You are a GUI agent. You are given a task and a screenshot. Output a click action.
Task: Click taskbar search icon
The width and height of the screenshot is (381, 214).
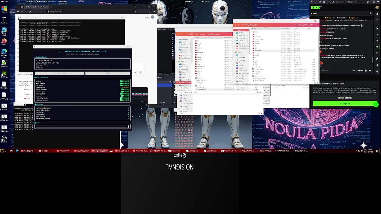tap(6, 151)
